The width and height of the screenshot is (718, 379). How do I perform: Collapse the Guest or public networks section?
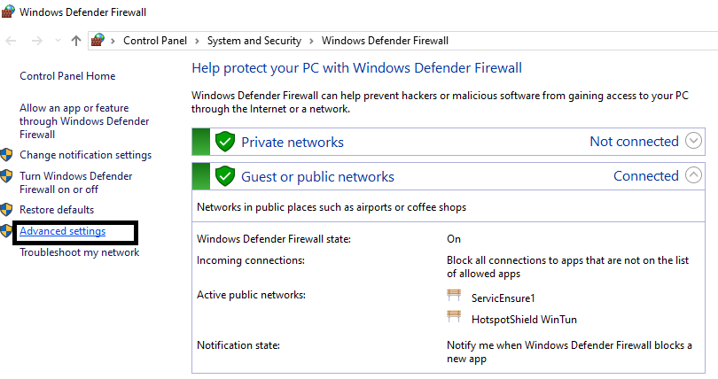point(694,175)
